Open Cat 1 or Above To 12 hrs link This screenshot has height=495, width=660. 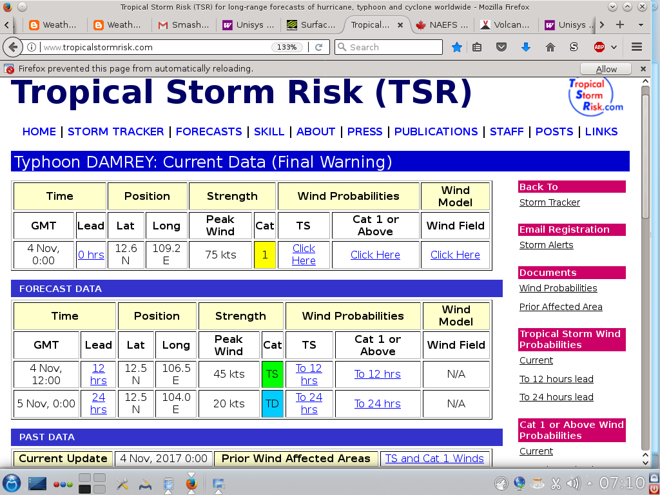tap(377, 374)
